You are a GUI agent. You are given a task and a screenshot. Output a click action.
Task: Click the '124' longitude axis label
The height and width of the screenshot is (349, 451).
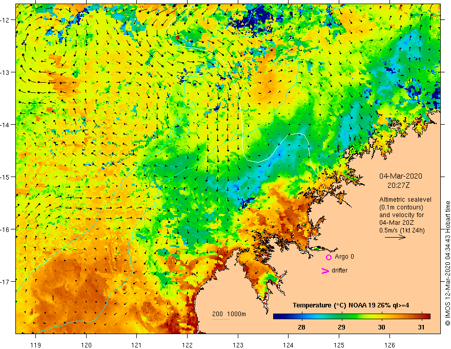(289, 345)
